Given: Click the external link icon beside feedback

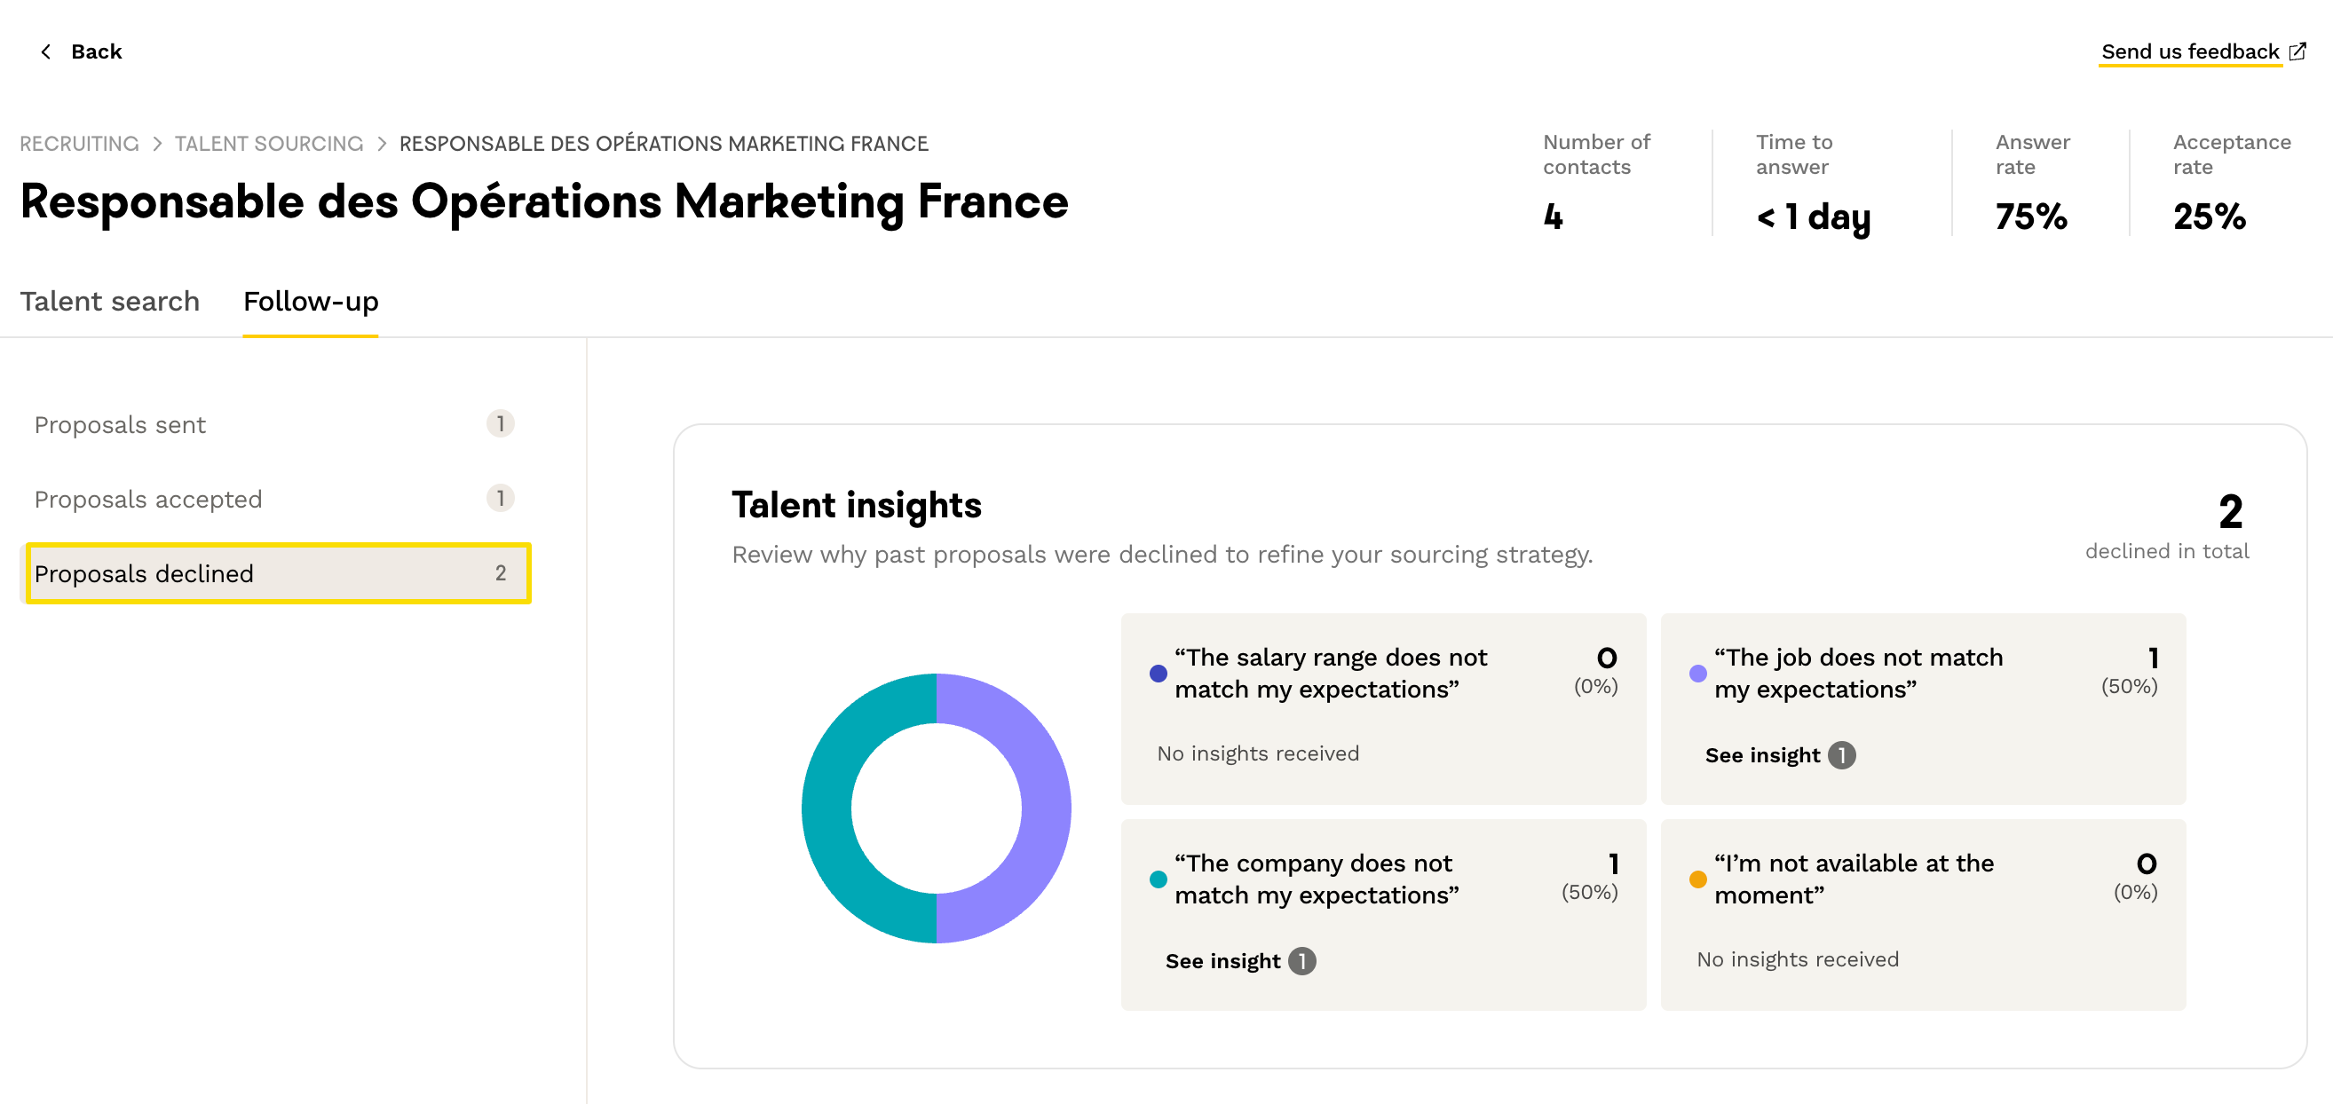Looking at the screenshot, I should pos(2297,51).
